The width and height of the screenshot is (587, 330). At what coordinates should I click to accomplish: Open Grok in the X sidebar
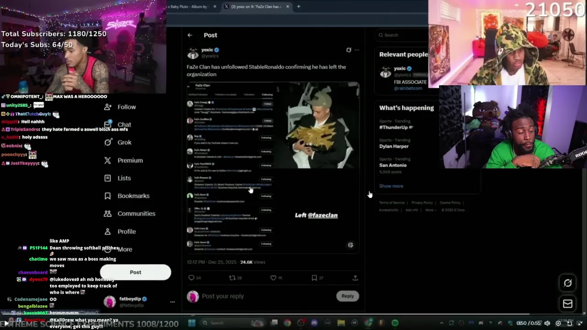118,142
